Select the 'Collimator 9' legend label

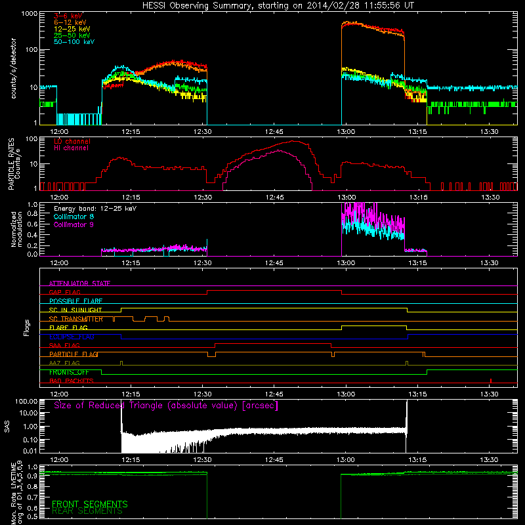pyautogui.click(x=73, y=224)
